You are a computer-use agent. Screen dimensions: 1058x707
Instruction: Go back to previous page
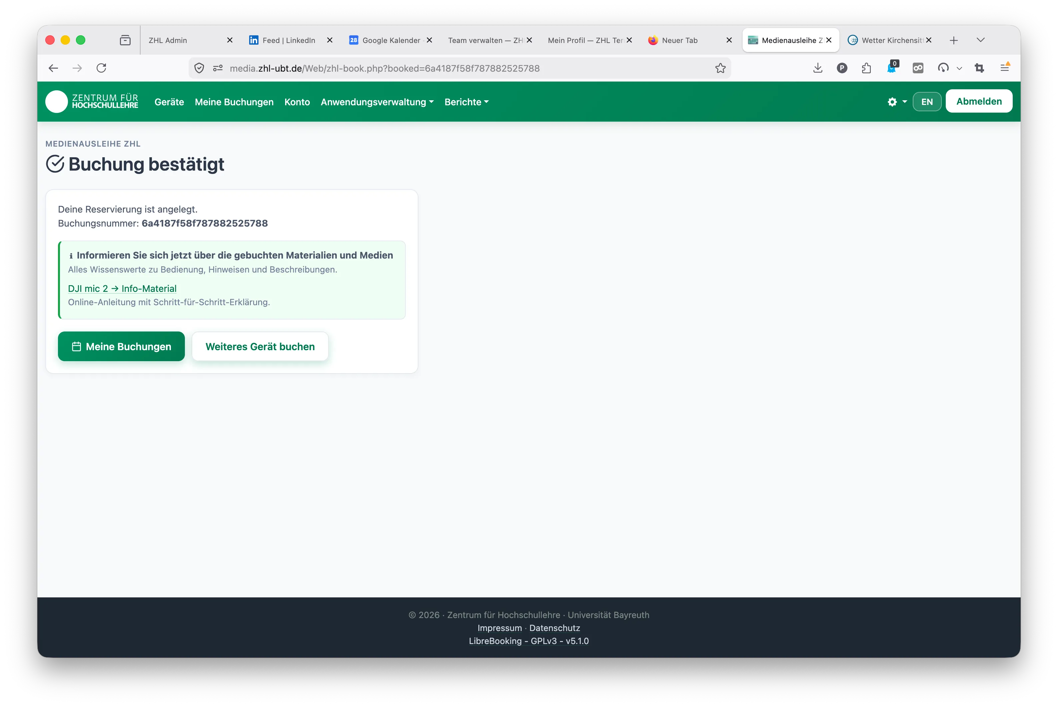click(x=53, y=68)
